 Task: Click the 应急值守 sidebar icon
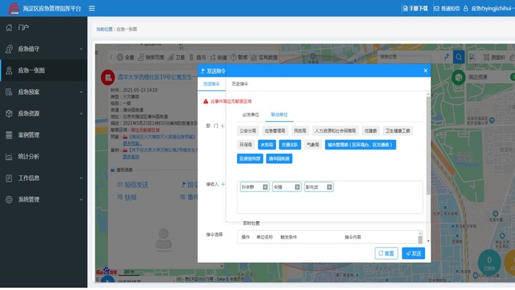(x=9, y=49)
